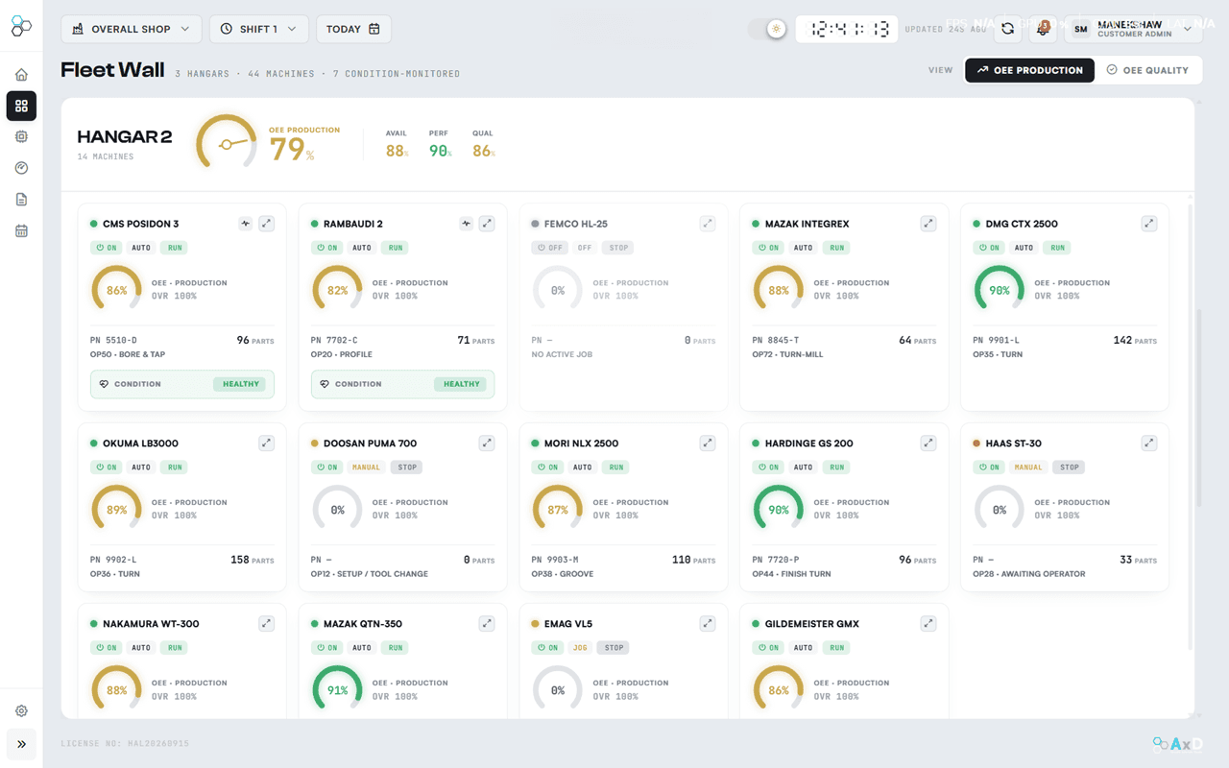Image resolution: width=1229 pixels, height=768 pixels.
Task: Click the HANGAR 2 heading
Action: 125,137
